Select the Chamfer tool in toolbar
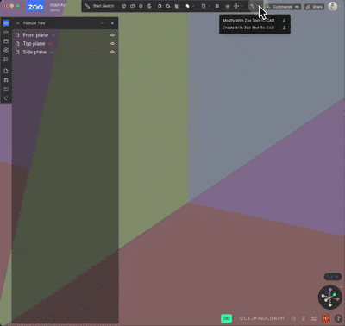The image size is (345, 326). 168,6
